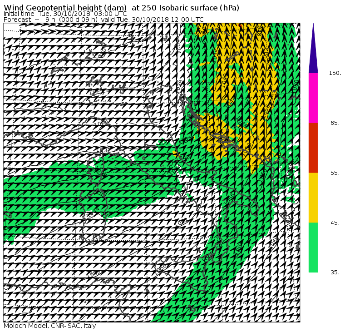Click the '35.' color scale label

tap(335, 273)
